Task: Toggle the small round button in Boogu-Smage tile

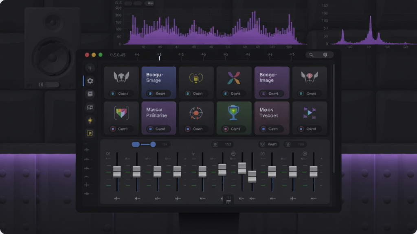Action: [x=150, y=94]
